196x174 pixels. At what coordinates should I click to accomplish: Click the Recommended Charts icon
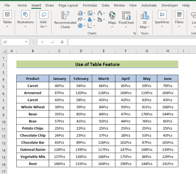point(65,15)
